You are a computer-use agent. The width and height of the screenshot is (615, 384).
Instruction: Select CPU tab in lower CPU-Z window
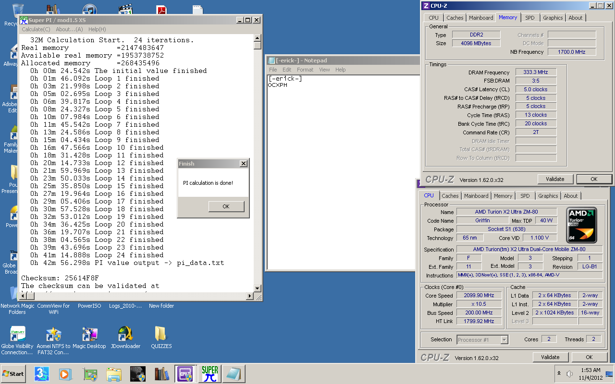[x=429, y=195]
